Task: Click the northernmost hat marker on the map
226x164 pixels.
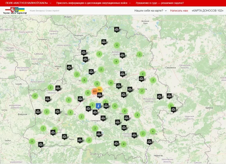Action: [116, 29]
